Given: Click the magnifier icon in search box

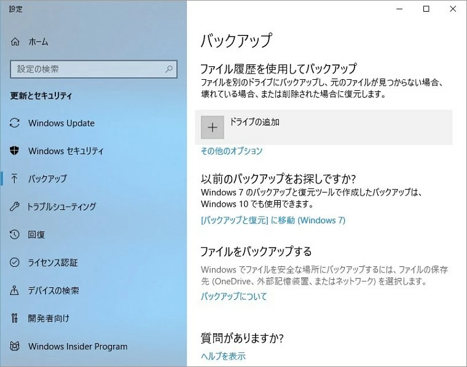Looking at the screenshot, I should click(169, 69).
